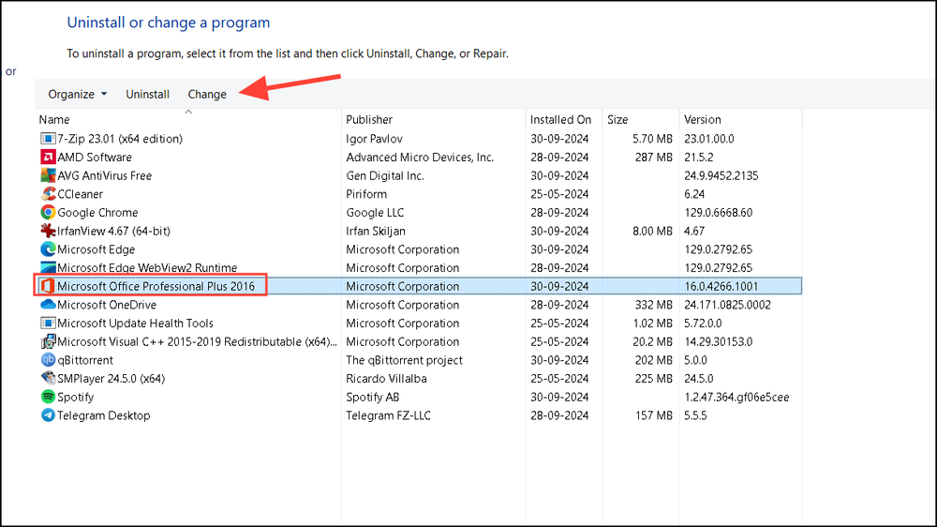
Task: Click the Microsoft OneDrive cloud icon
Action: pos(48,305)
